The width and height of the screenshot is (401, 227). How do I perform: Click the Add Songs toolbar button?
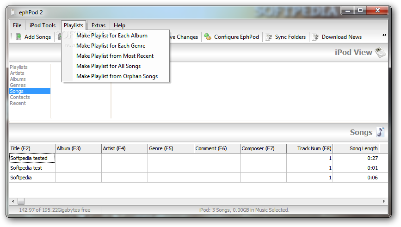pos(33,37)
